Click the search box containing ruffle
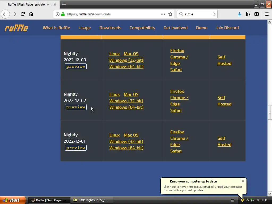The width and height of the screenshot is (272, 204). 197,14
